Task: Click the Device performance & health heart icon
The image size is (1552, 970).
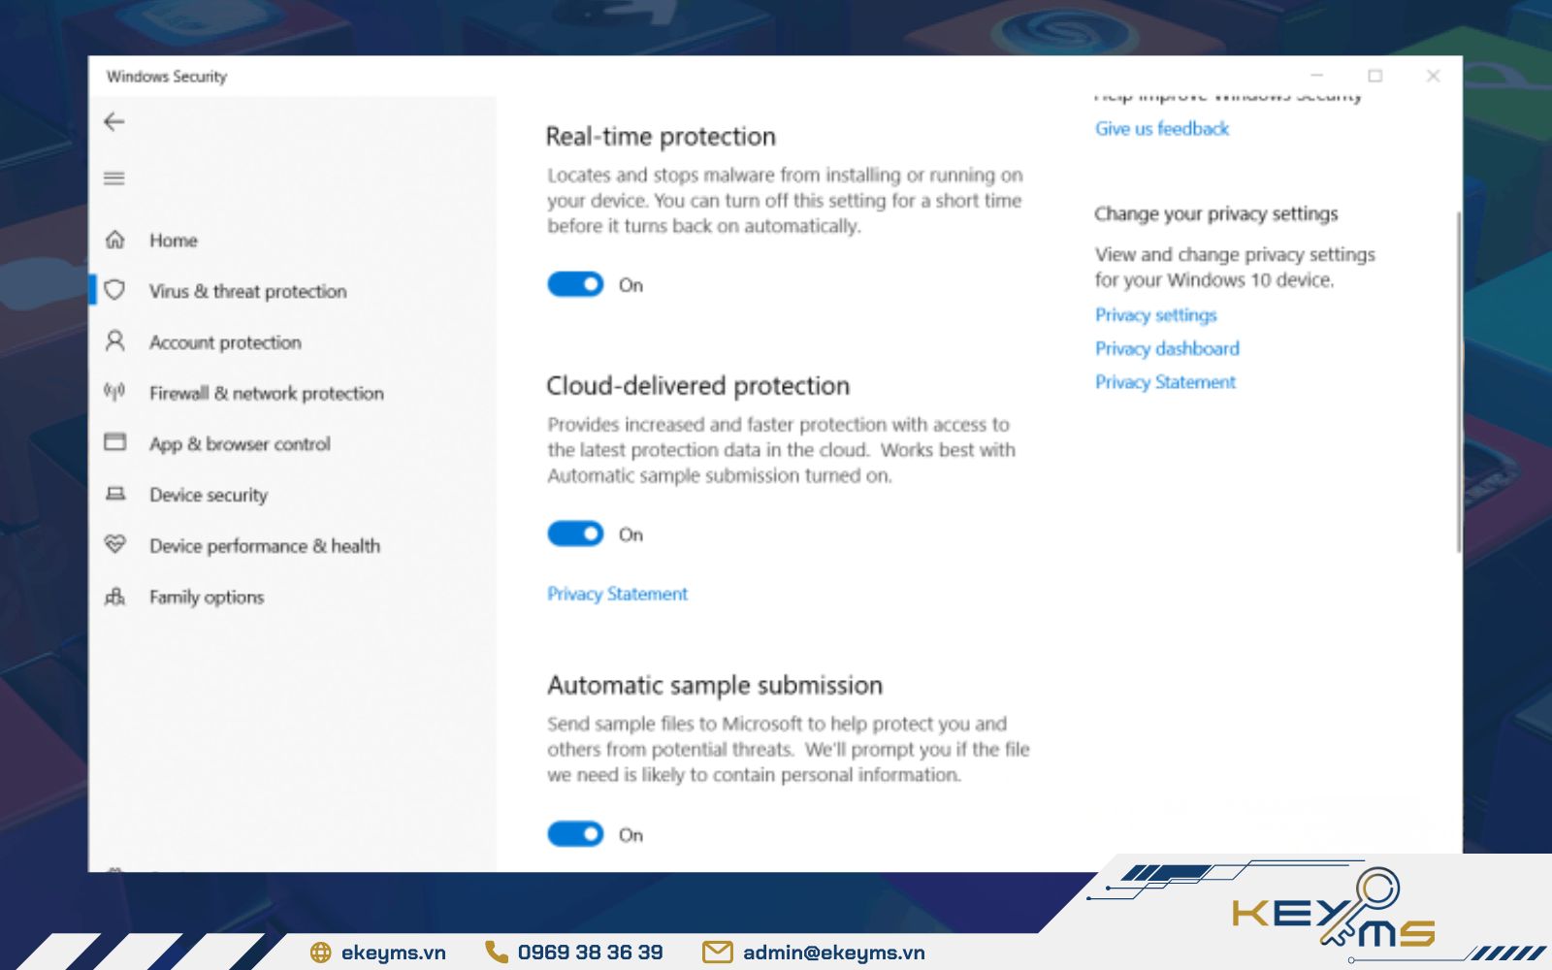Action: pyautogui.click(x=115, y=545)
